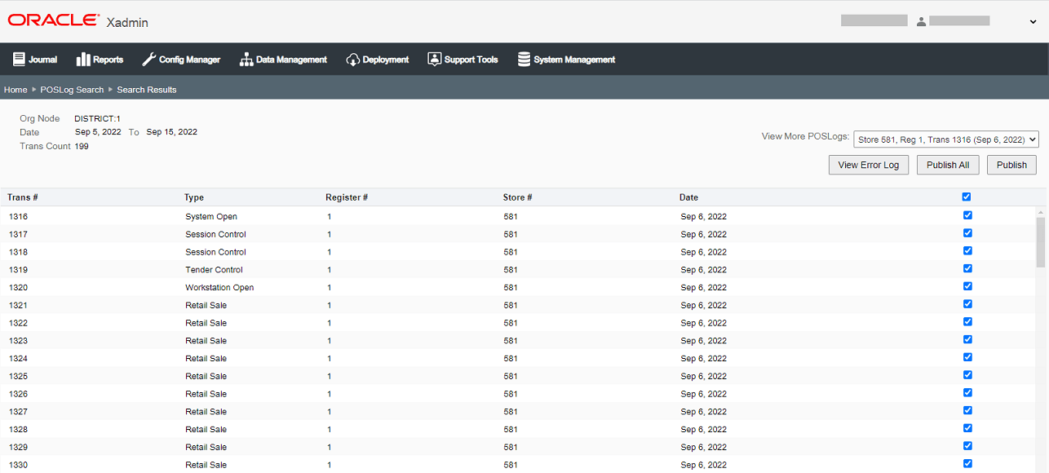Click the Reports bar chart icon
The height and width of the screenshot is (473, 1049).
[83, 60]
